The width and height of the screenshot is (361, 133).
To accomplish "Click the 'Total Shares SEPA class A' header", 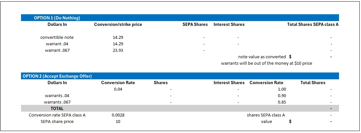I will click(x=313, y=24).
